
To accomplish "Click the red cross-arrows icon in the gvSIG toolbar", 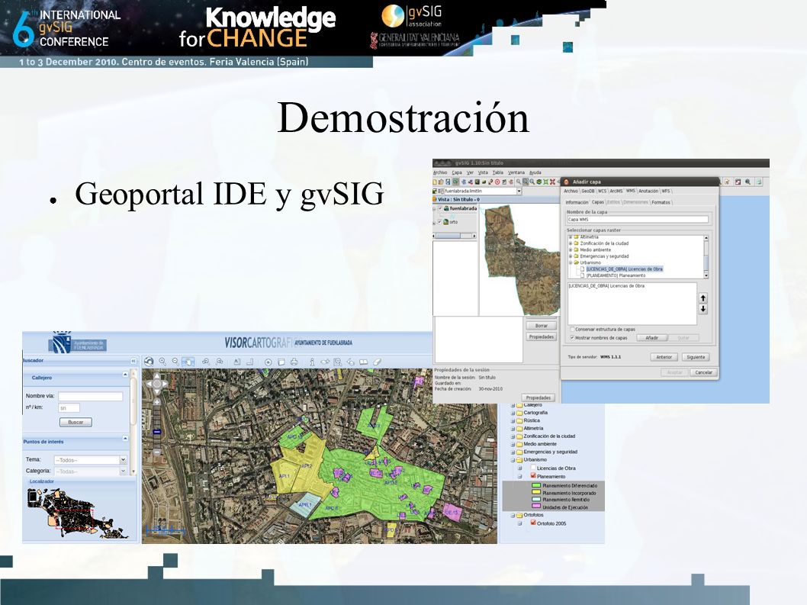I will click(x=552, y=182).
